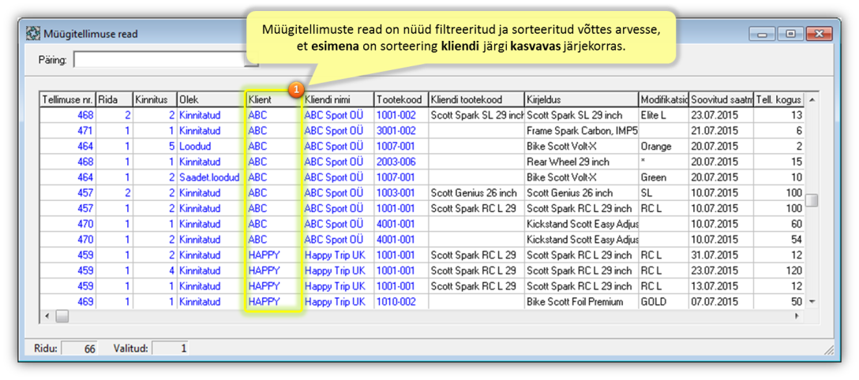This screenshot has width=859, height=380.
Task: Click the modification Orange cell
Action: click(x=663, y=147)
